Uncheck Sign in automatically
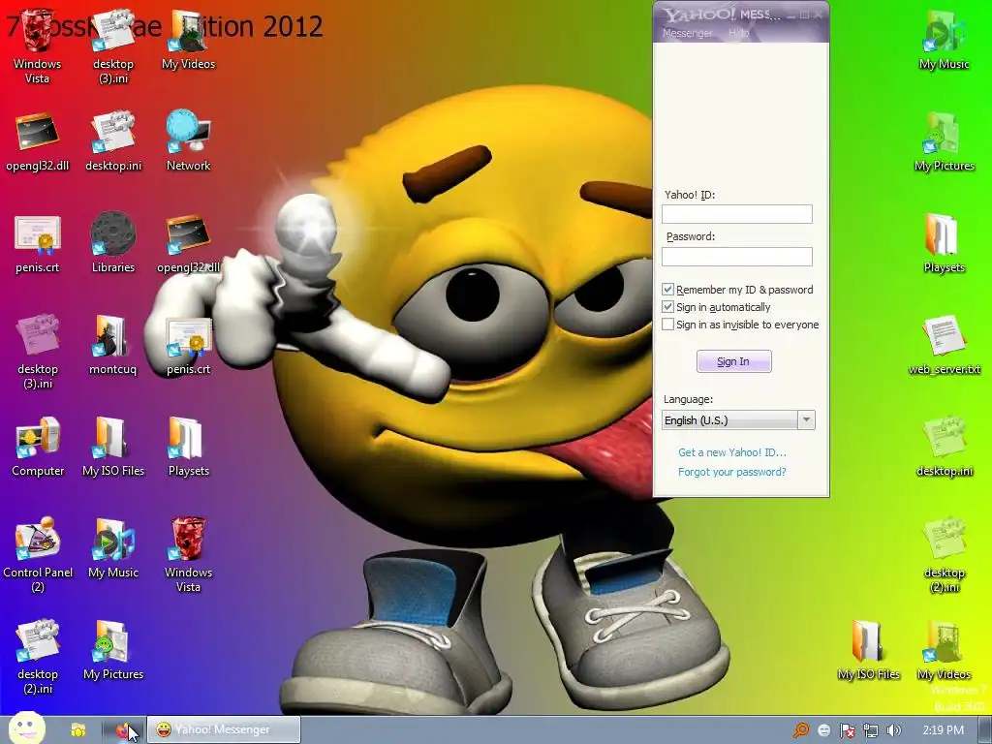Viewport: 992px width, 744px height. coord(667,307)
